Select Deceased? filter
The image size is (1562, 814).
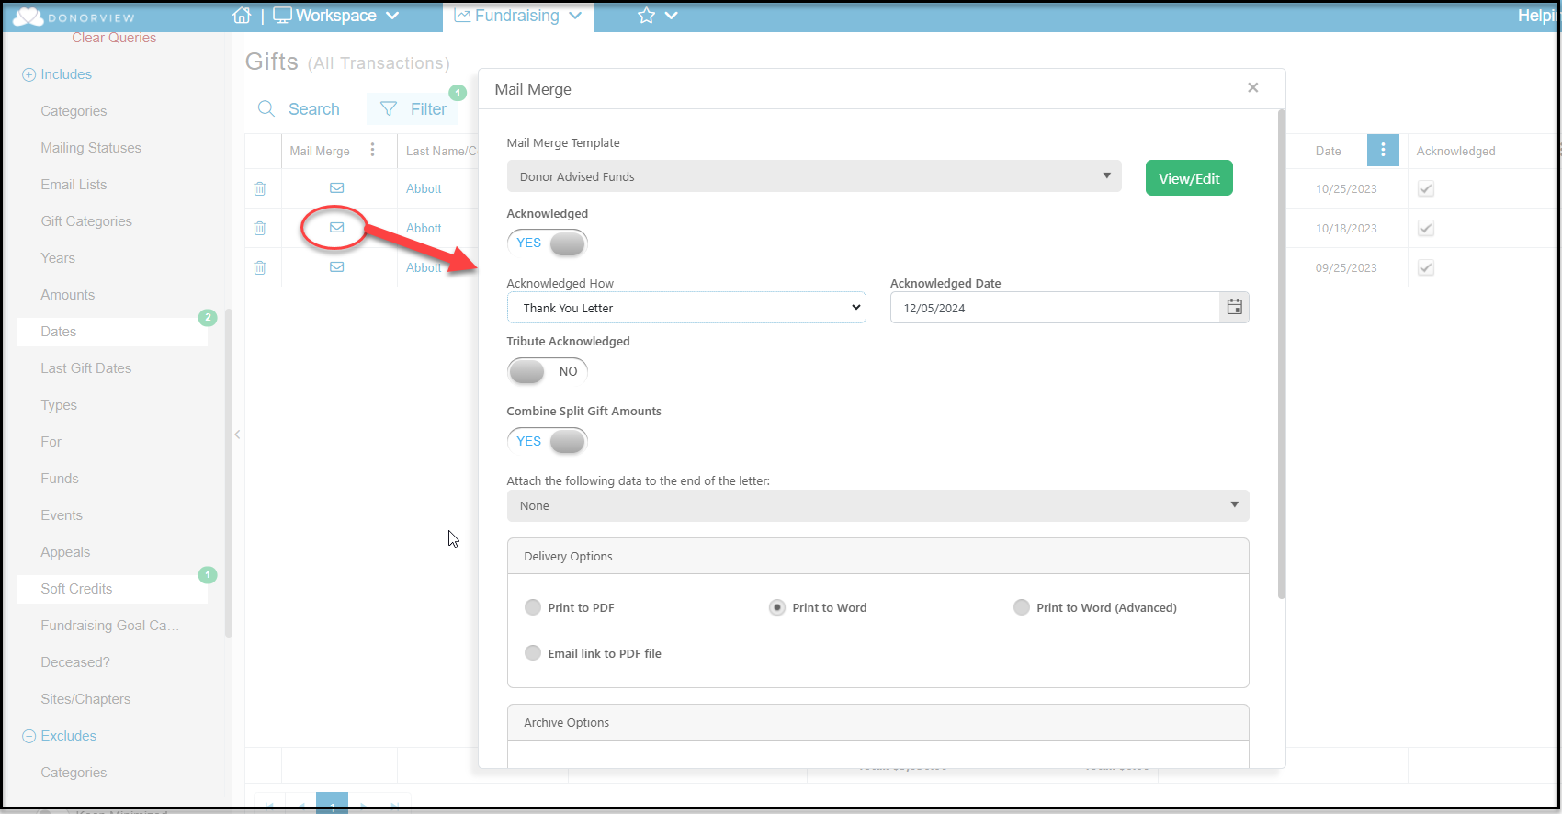(75, 662)
